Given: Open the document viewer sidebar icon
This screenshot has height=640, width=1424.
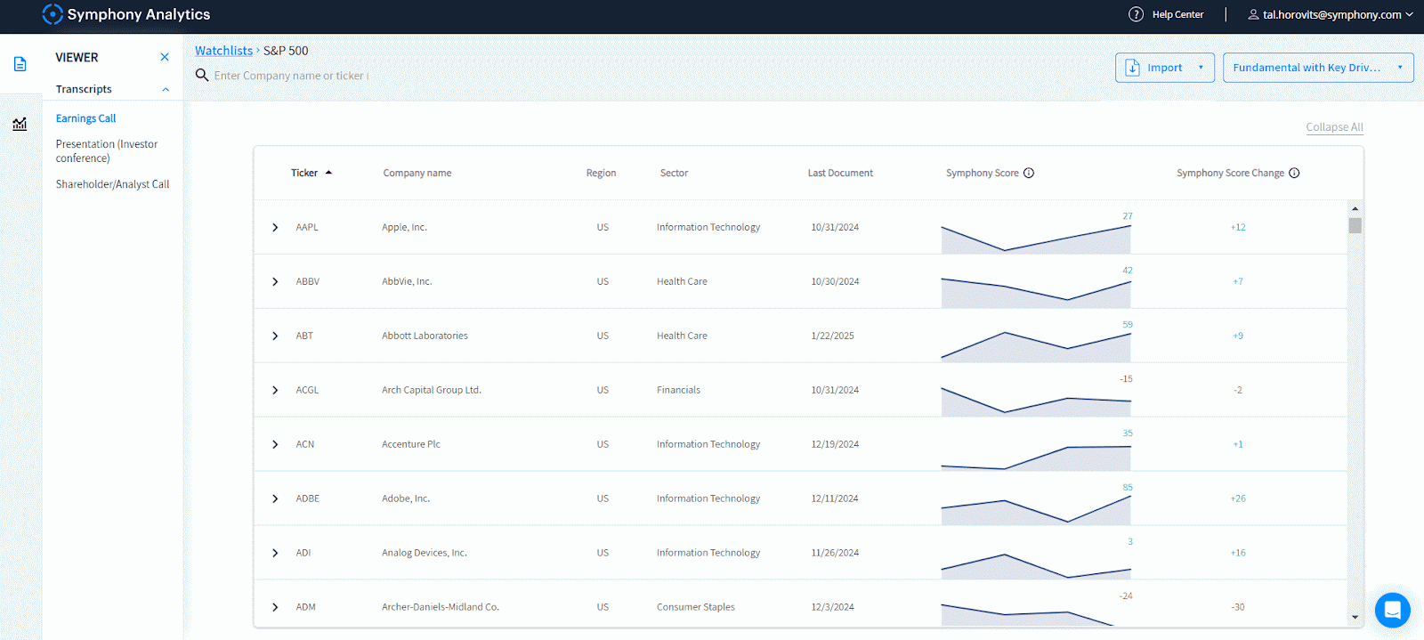Looking at the screenshot, I should click(20, 64).
